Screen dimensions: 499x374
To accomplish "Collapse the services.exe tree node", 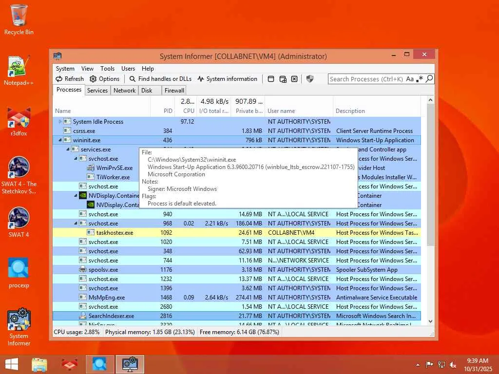I will coord(68,149).
